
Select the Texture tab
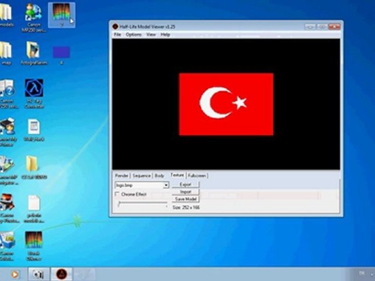point(177,175)
